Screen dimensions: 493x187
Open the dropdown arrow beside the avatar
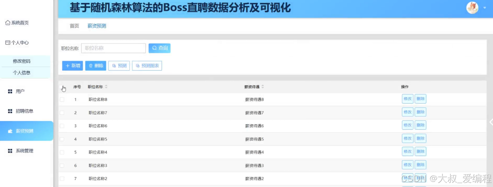point(485,8)
